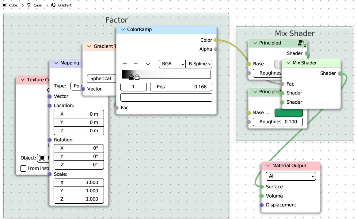Click the green Base Color swatch

(289, 113)
